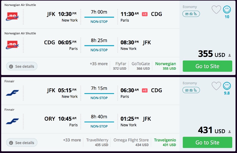
Task: Go to Site for the 431 USD flight
Action: click(x=207, y=143)
